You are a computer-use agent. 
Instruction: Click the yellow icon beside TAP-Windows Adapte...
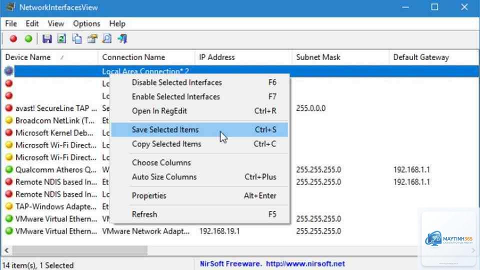click(x=9, y=206)
